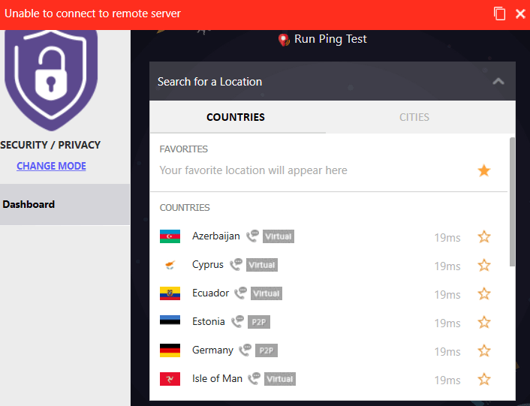
Task: Click the Isle of Man flag icon
Action: pos(170,379)
